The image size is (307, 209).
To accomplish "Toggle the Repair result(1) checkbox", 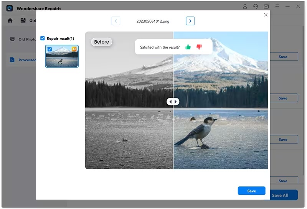I will (43, 38).
